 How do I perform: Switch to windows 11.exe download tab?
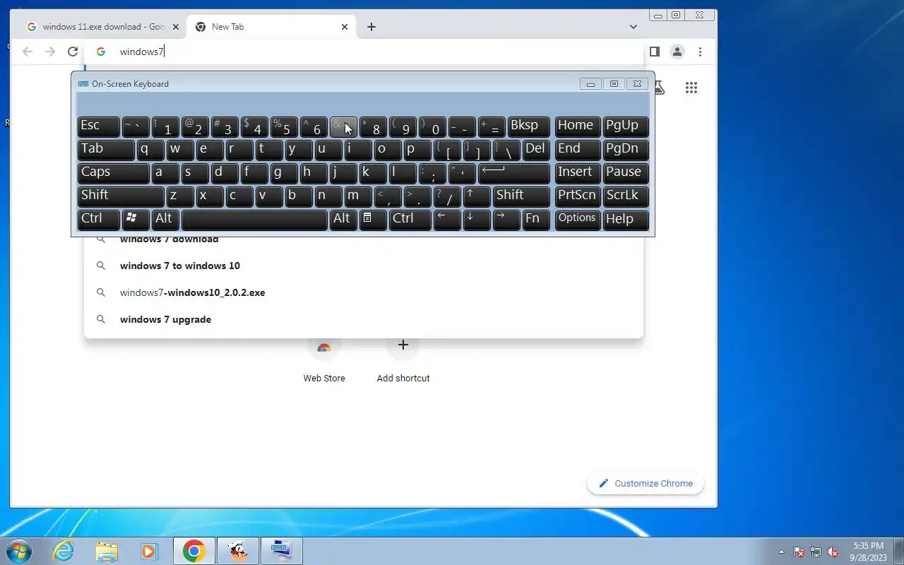[102, 27]
